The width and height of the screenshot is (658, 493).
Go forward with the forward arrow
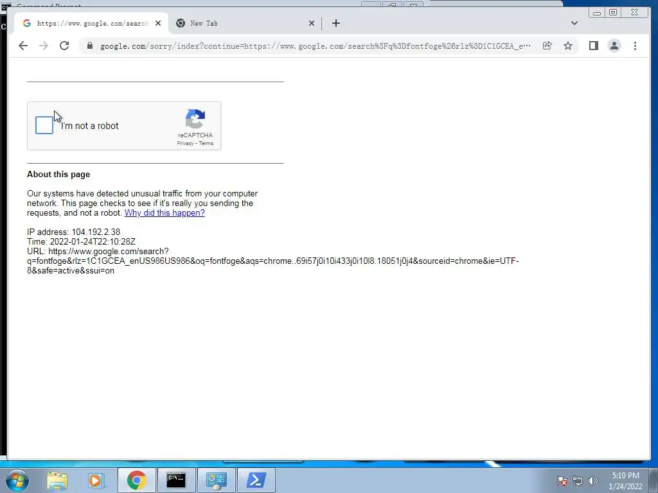(x=44, y=46)
